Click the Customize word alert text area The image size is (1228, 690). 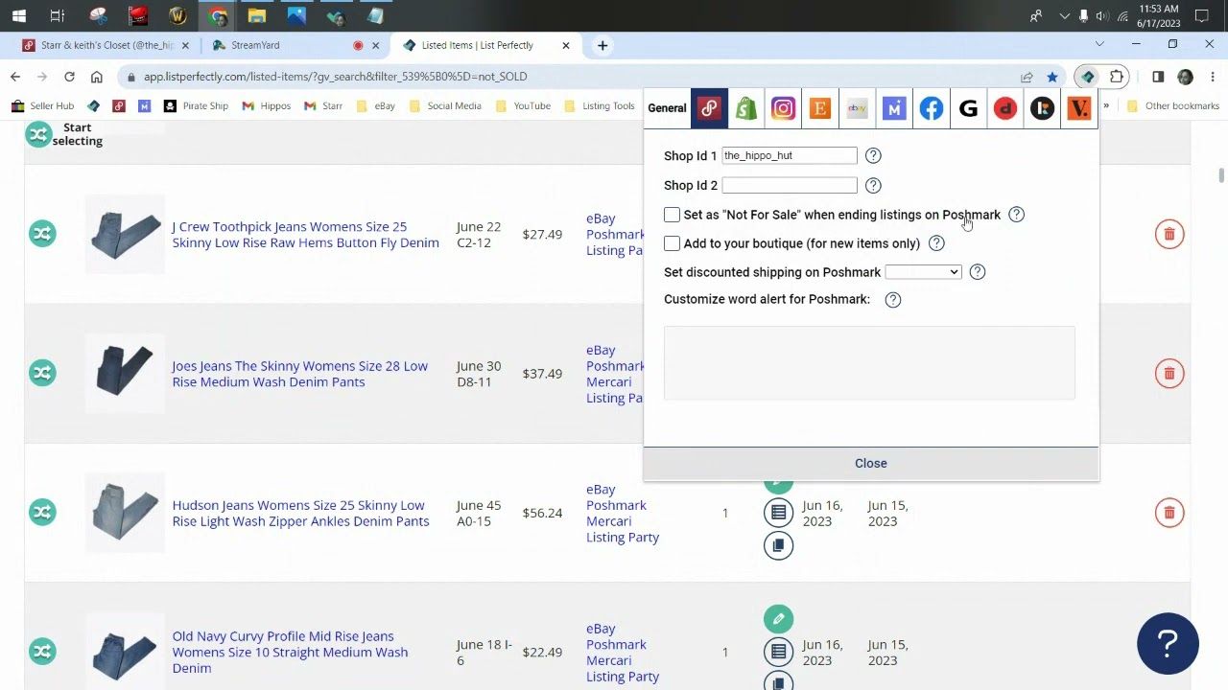pyautogui.click(x=869, y=362)
